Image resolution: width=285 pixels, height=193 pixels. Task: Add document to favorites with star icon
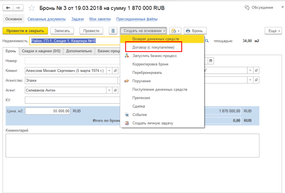32,8
